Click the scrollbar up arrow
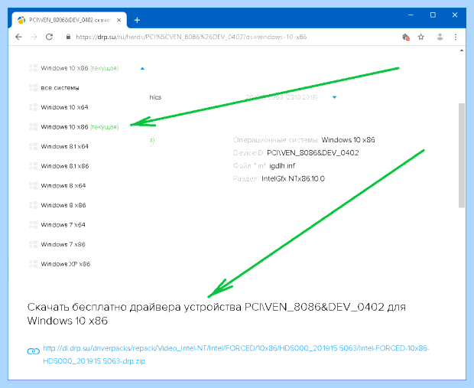The height and width of the screenshot is (388, 474). (462, 51)
